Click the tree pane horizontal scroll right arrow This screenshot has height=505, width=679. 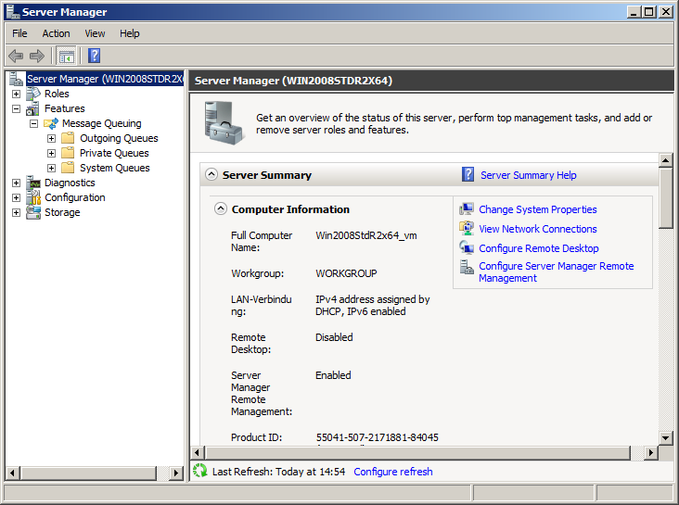click(x=176, y=473)
